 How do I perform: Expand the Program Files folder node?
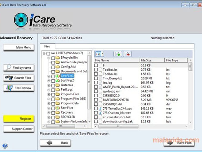click(x=49, y=94)
